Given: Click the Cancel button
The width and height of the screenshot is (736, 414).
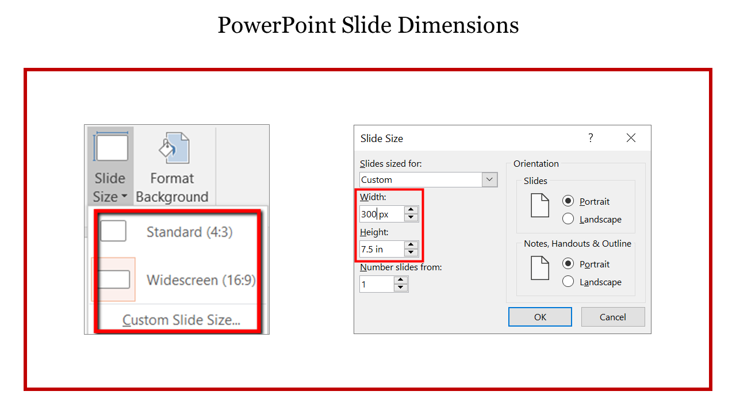Looking at the screenshot, I should (x=612, y=316).
